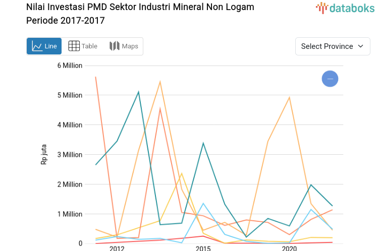Click the yellow line peak after 2014
Viewport: 380px width, 251px height.
tap(181, 174)
